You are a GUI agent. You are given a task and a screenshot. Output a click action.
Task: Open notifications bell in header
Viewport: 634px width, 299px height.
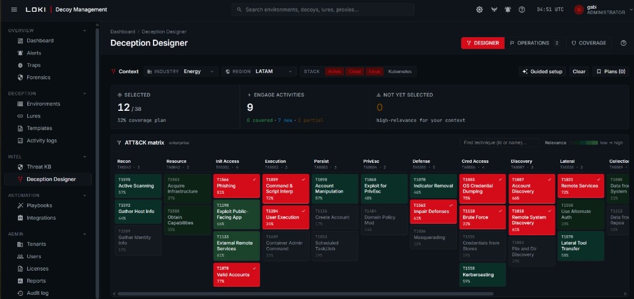click(508, 9)
